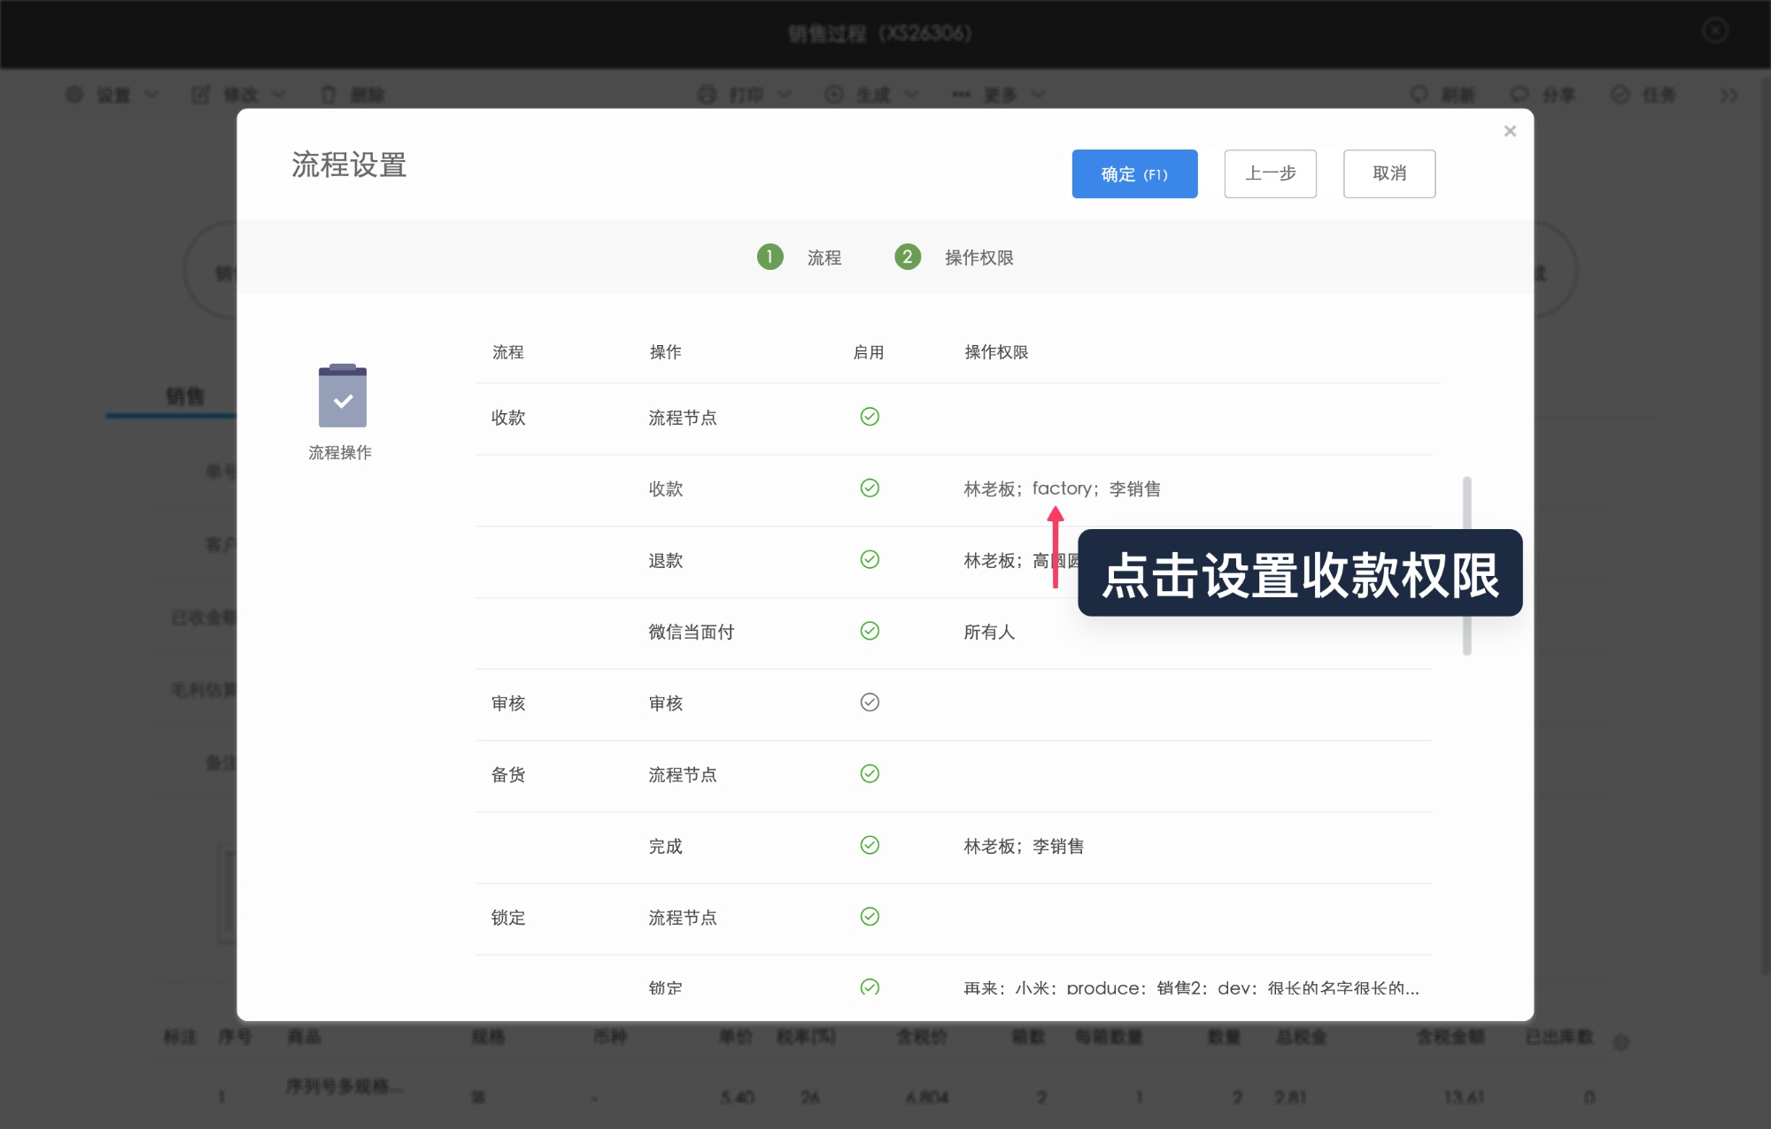
Task: Click the 生成 generate icon
Action: click(833, 95)
